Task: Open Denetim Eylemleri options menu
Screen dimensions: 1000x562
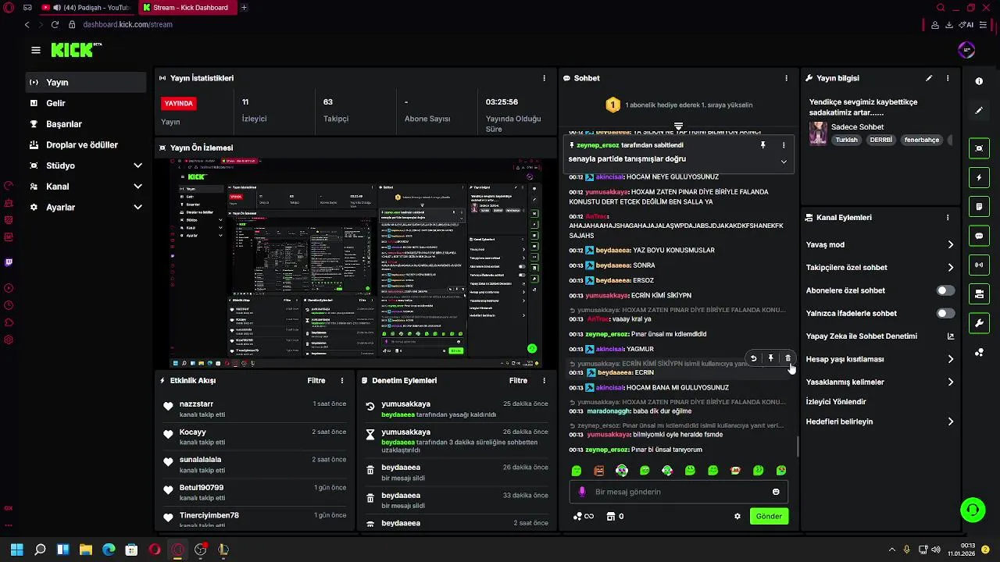Action: pos(545,381)
